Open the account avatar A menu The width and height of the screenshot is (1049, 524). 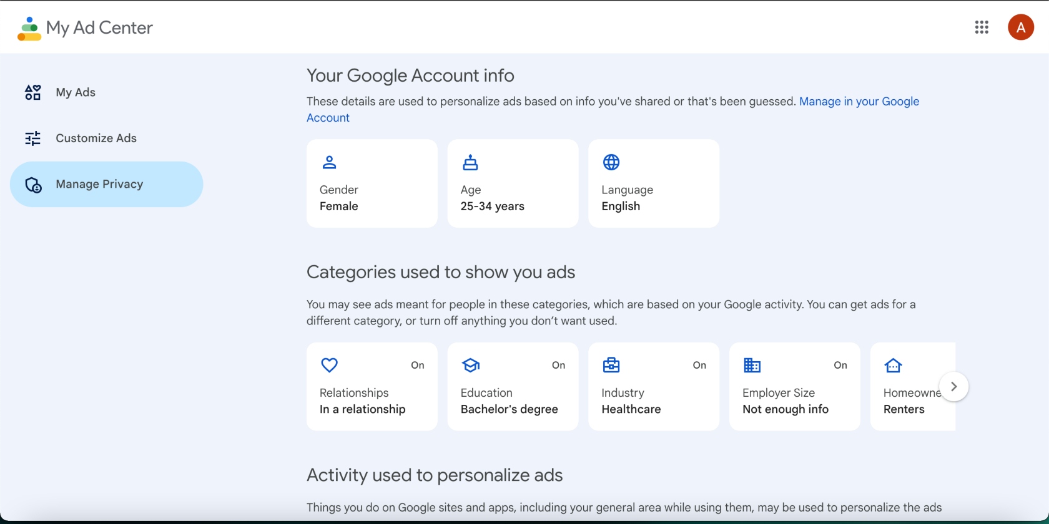(x=1021, y=27)
